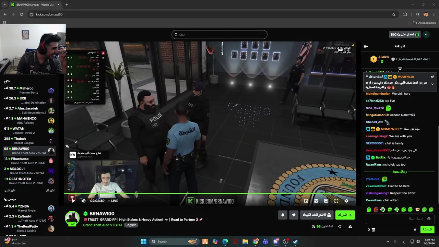Open chat settings gear
Viewport: 439px width, 247px height.
tap(415, 230)
